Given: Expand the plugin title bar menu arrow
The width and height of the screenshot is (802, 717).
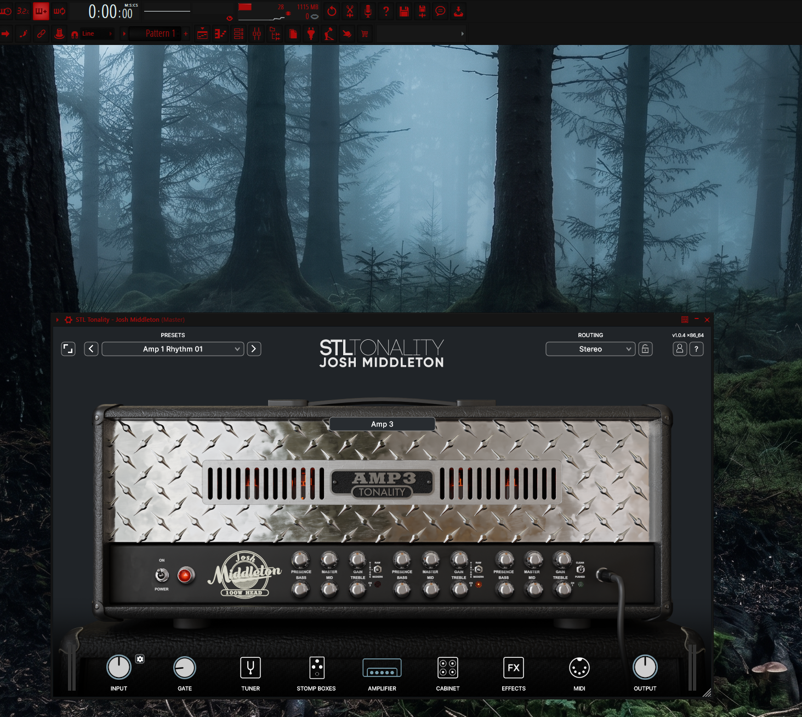Looking at the screenshot, I should pos(58,320).
